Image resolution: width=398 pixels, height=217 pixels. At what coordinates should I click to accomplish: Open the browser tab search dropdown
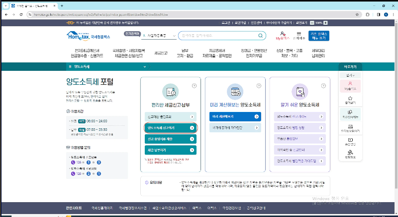tap(5, 5)
